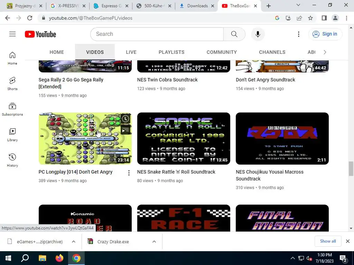This screenshot has width=354, height=265.
Task: Close the downloads shelf
Action: [348, 241]
